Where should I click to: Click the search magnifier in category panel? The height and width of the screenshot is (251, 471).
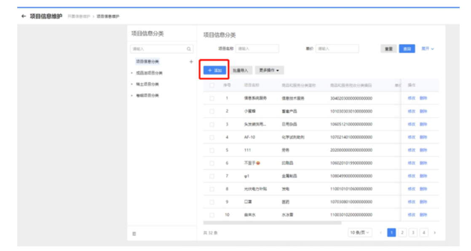pyautogui.click(x=189, y=49)
